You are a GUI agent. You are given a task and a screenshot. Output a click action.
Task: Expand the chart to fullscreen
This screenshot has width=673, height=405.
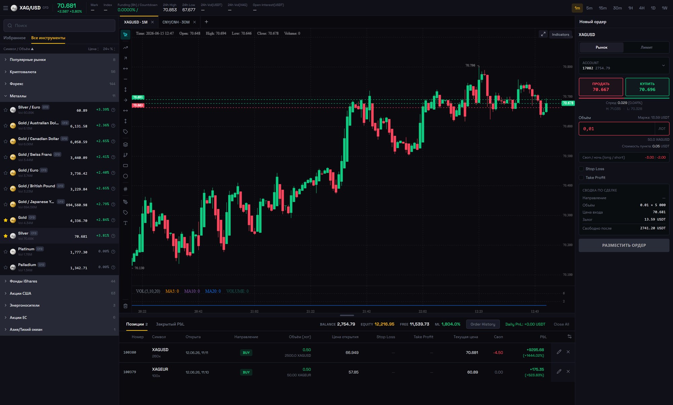(x=543, y=34)
